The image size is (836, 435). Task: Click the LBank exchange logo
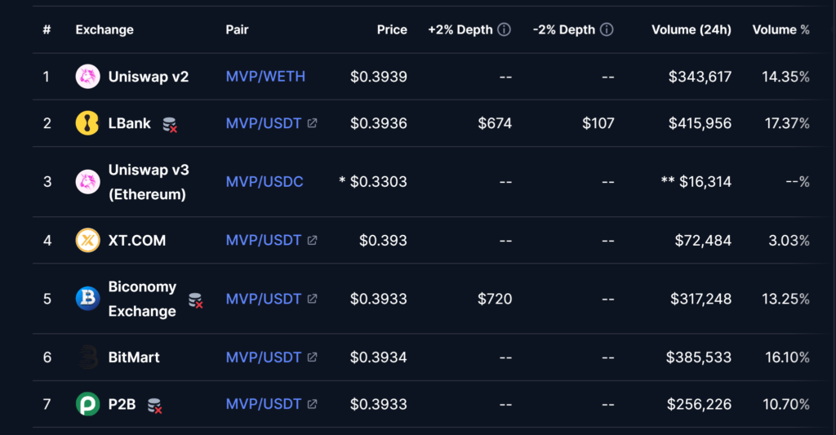click(x=87, y=123)
